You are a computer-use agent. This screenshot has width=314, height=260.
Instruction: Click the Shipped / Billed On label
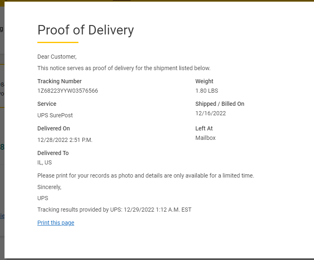pyautogui.click(x=220, y=104)
